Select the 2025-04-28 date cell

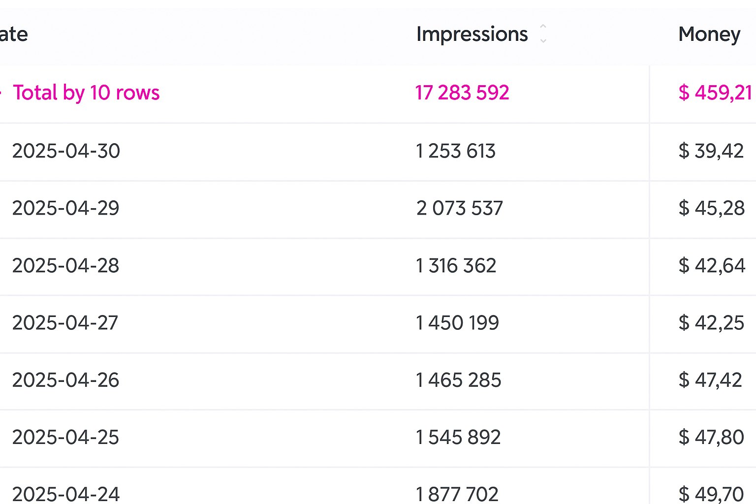pos(66,266)
